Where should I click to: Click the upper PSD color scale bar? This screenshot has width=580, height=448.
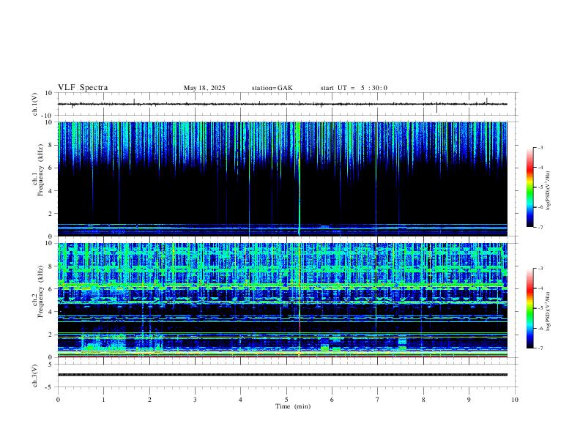click(x=529, y=187)
